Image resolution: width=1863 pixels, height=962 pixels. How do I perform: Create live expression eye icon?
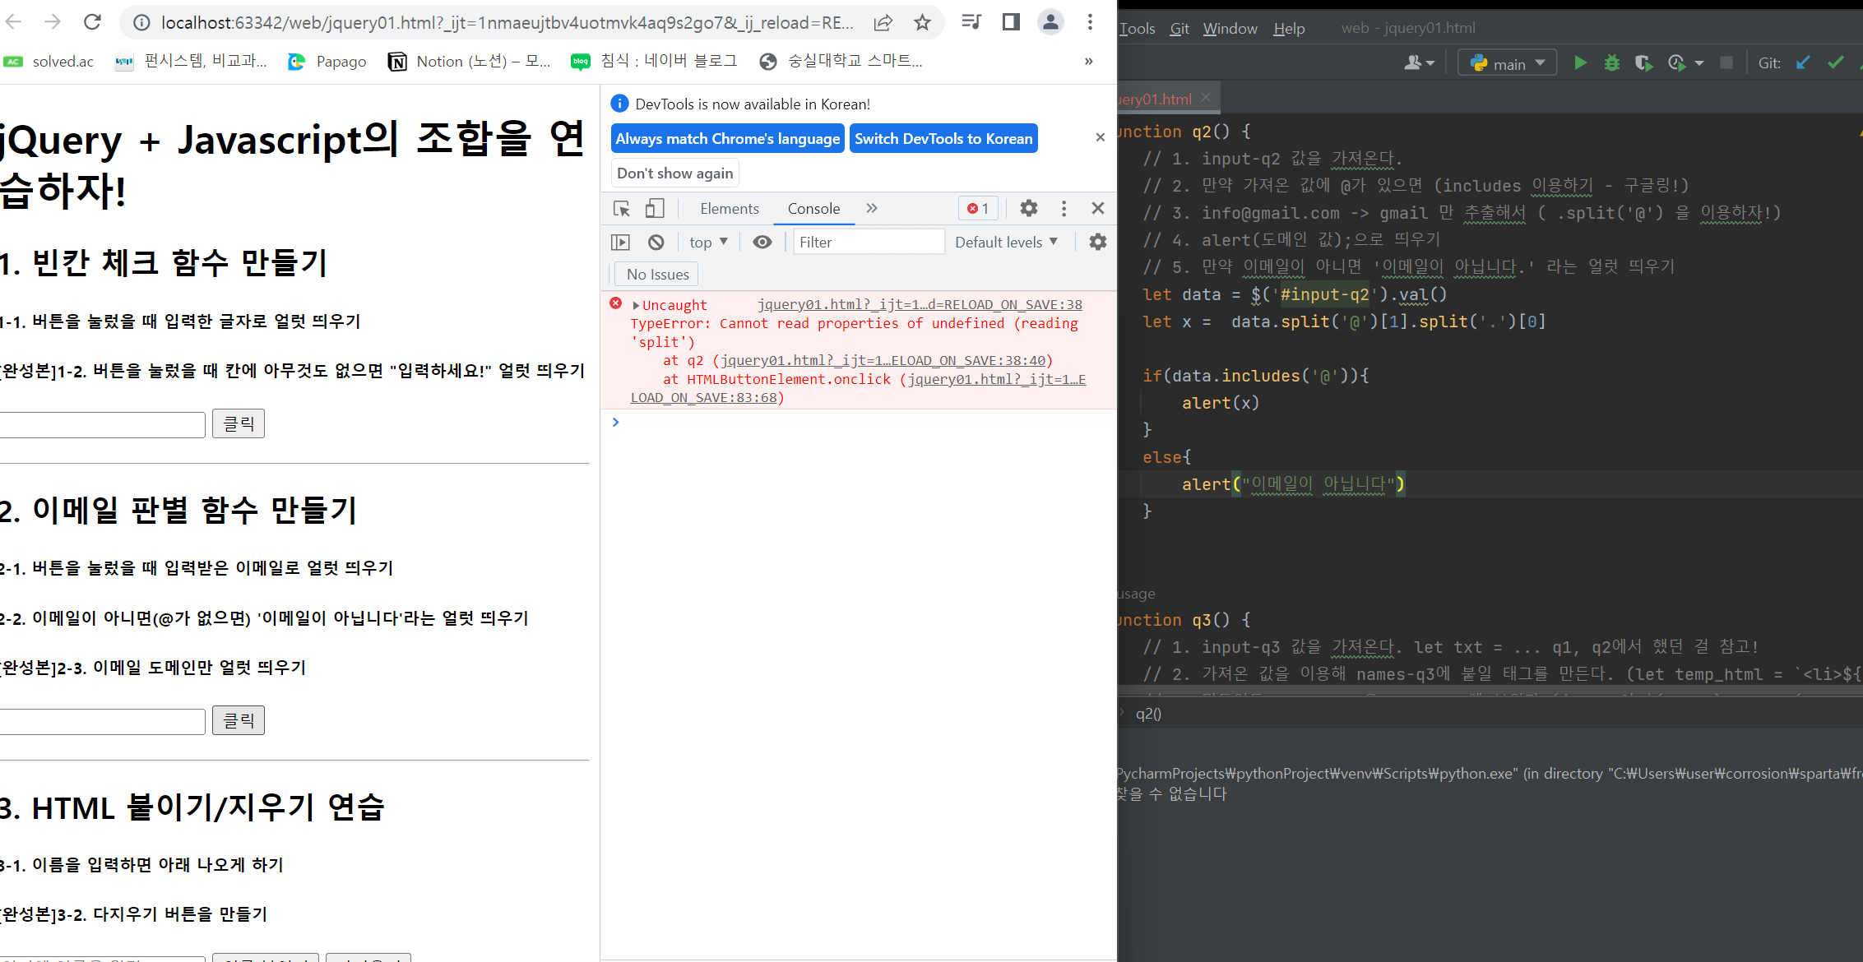click(x=762, y=243)
